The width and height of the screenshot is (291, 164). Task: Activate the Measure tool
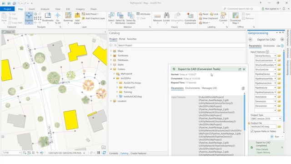157,18
